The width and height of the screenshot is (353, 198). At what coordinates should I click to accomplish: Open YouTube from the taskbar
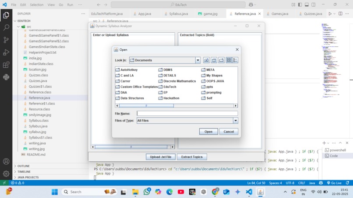coord(181,192)
